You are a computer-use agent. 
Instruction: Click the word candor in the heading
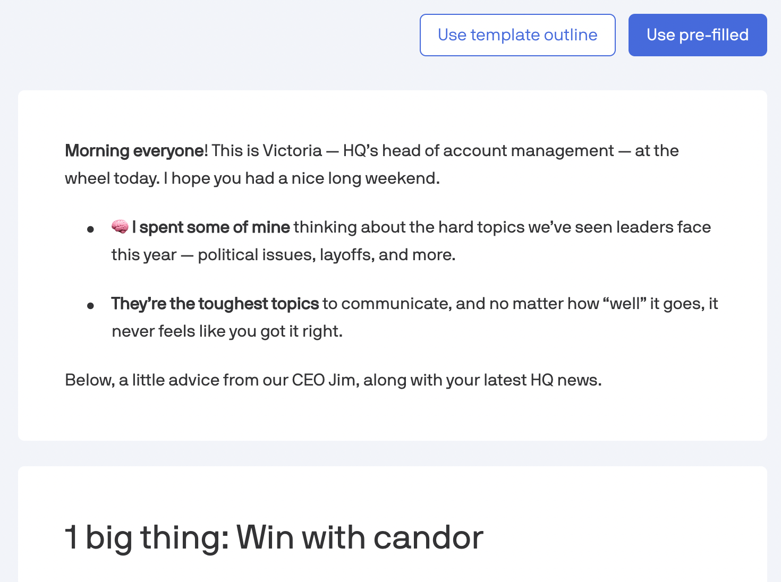(428, 537)
